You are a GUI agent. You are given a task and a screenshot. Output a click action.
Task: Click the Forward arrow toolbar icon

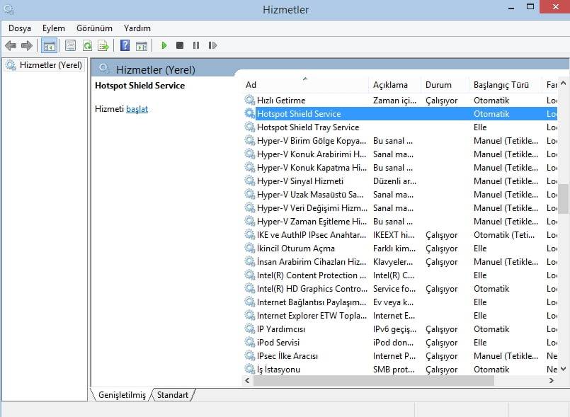tap(27, 45)
